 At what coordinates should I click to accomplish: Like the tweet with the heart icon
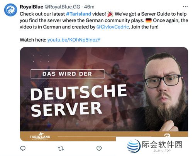point(99,149)
